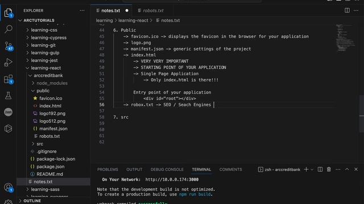This screenshot has height=204, width=364.
Task: Open package-lock.json in the explorer
Action: 53,159
